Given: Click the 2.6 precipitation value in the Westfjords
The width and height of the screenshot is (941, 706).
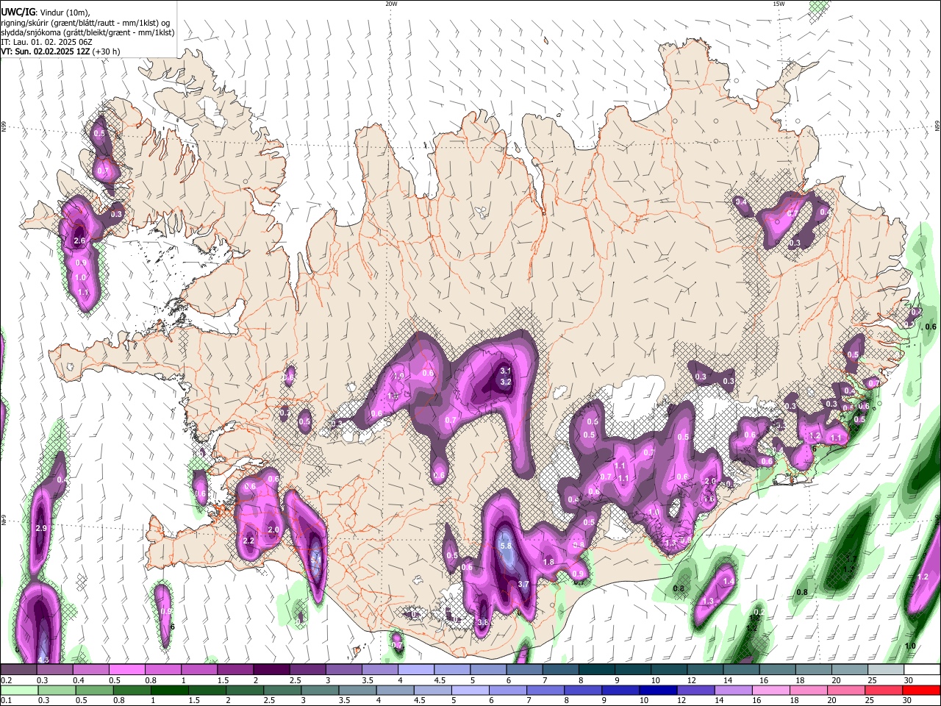Looking at the screenshot, I should 80,240.
